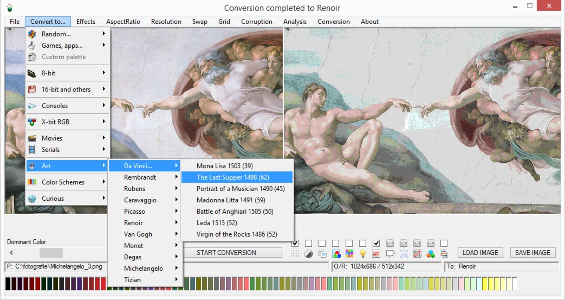Open the File menu

pos(15,21)
